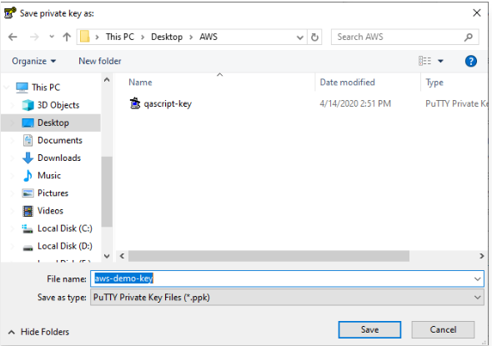Click the Forward navigation arrow
The image size is (492, 346).
click(x=34, y=37)
